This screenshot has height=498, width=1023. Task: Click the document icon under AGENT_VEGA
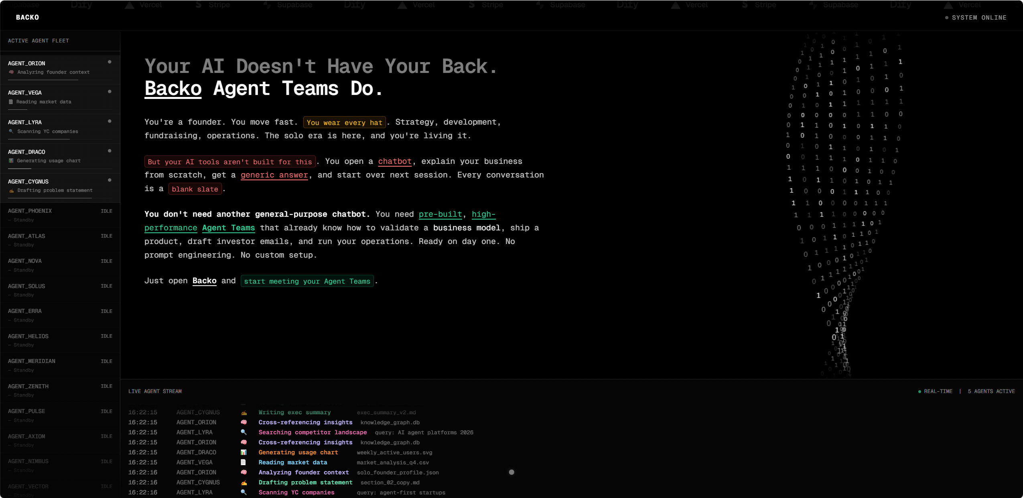click(x=11, y=102)
